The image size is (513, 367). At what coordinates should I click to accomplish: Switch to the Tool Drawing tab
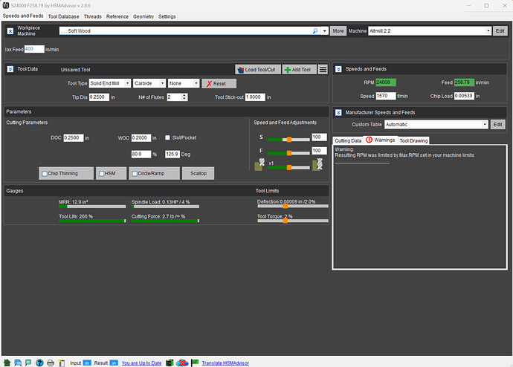coord(414,140)
